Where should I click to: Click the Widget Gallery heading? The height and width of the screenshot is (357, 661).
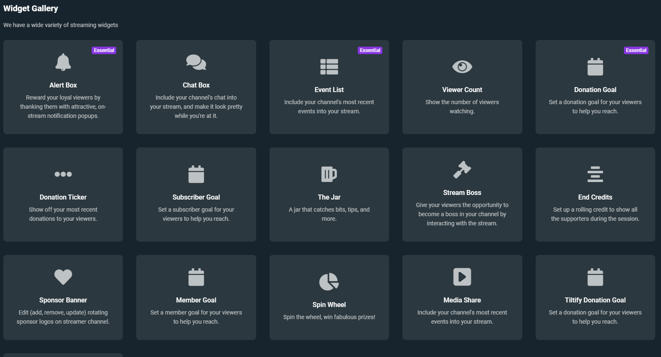[30, 8]
